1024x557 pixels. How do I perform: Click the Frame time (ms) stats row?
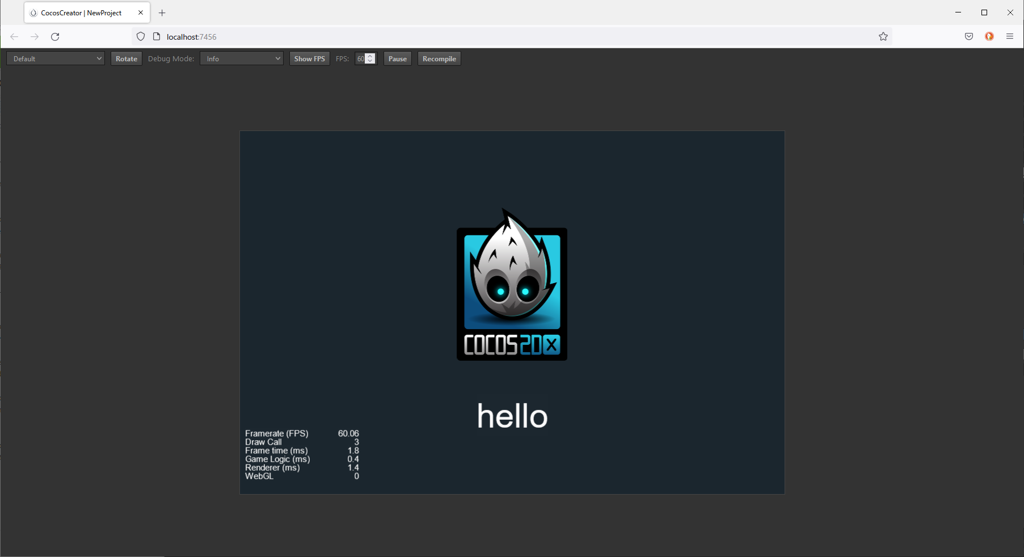click(x=302, y=450)
